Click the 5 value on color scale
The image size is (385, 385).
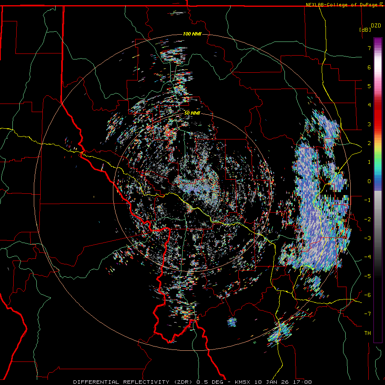(369, 86)
